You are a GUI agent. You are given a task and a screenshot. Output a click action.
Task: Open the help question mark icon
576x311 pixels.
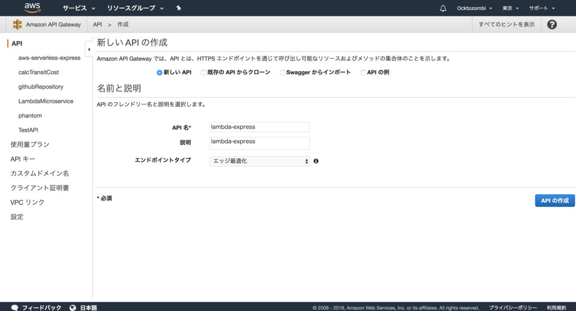point(552,25)
